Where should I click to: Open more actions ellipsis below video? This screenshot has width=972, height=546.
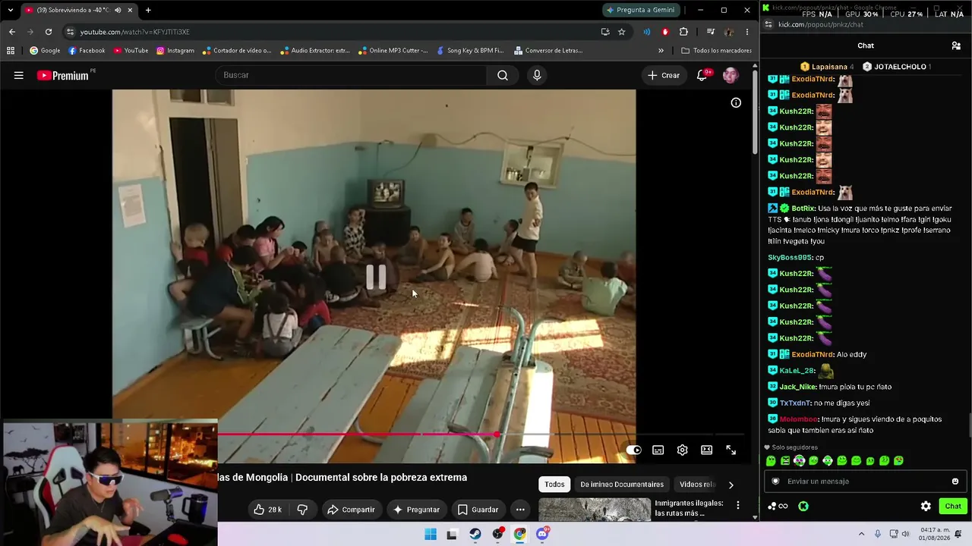tap(520, 510)
